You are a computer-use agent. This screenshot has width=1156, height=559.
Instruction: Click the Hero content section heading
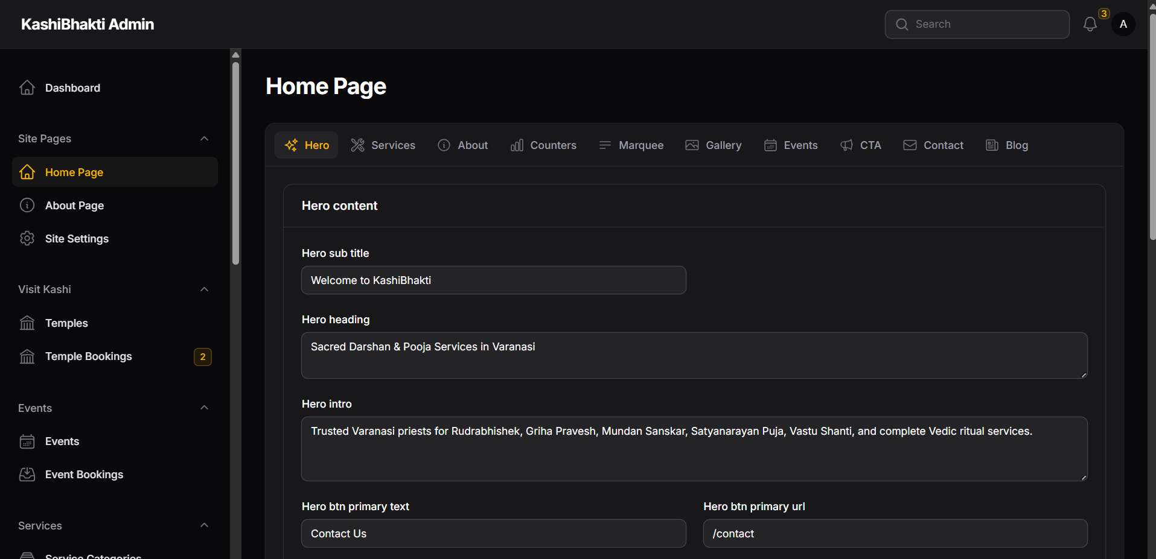(339, 206)
